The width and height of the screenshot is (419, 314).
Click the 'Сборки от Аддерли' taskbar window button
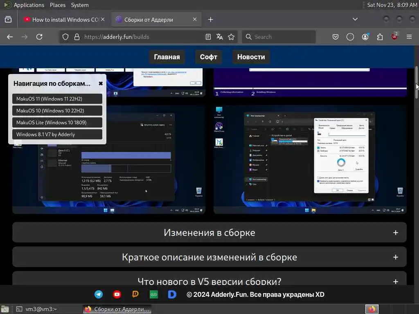(x=117, y=309)
